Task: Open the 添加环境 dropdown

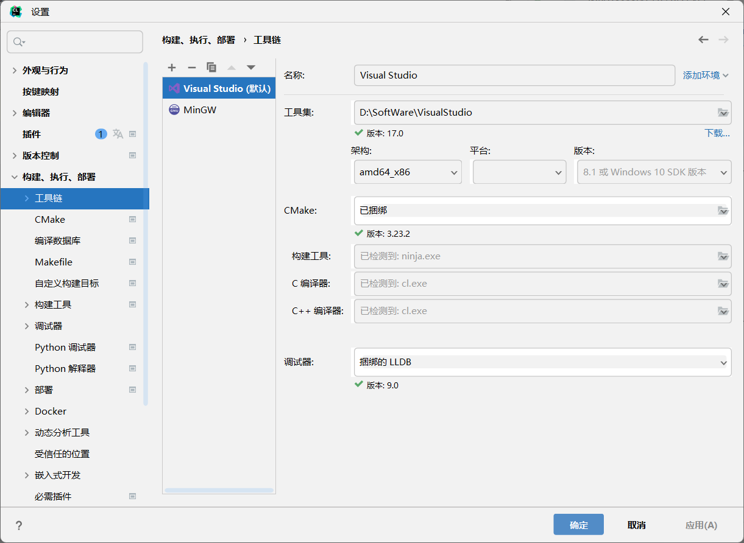Action: [706, 75]
